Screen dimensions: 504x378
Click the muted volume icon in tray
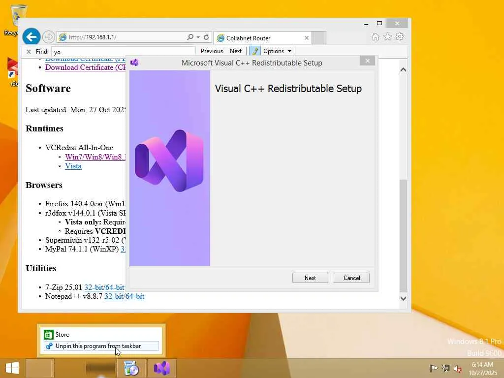pyautogui.click(x=457, y=368)
